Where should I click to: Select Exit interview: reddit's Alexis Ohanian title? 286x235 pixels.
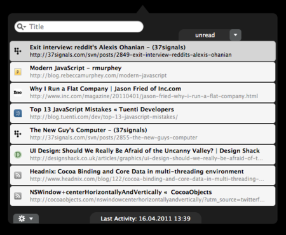point(107,47)
